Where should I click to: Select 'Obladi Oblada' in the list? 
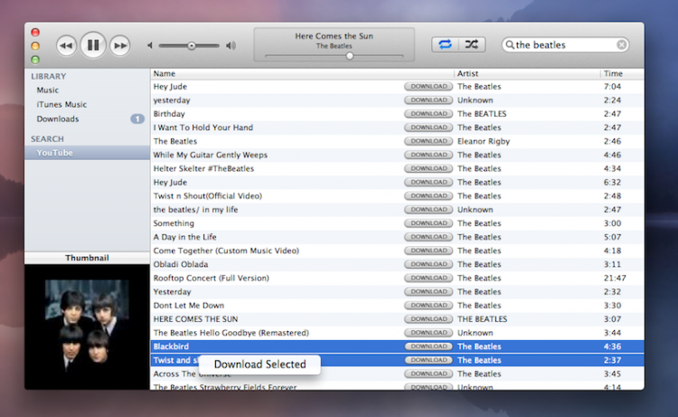(x=181, y=264)
